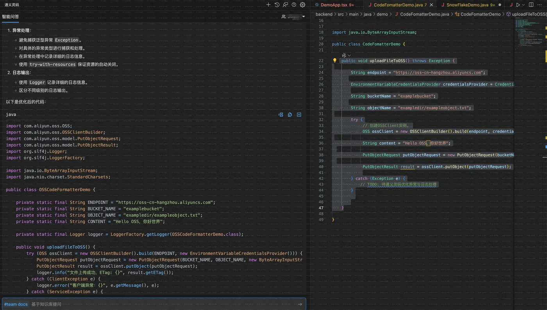Click the demo breadcrumb segment

click(x=382, y=14)
